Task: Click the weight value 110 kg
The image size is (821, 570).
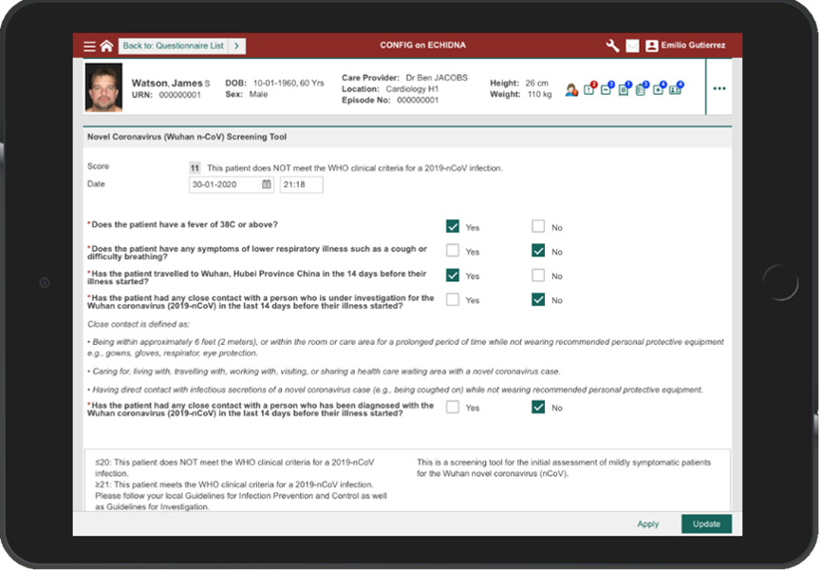Action: 539,94
